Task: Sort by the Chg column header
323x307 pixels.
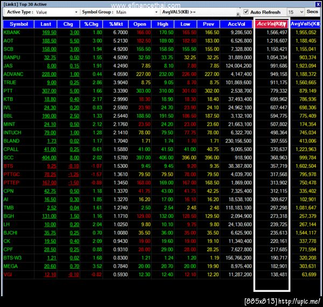Action: 68,24
